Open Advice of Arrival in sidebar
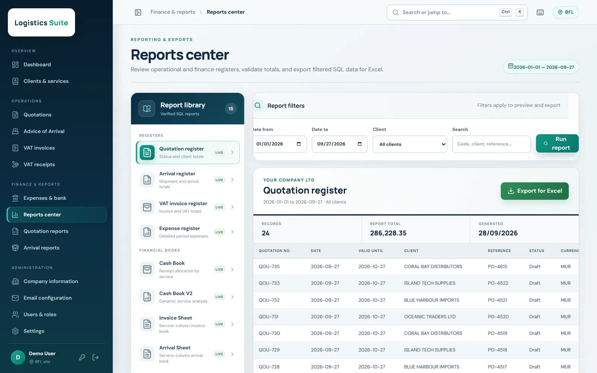 (x=57, y=131)
